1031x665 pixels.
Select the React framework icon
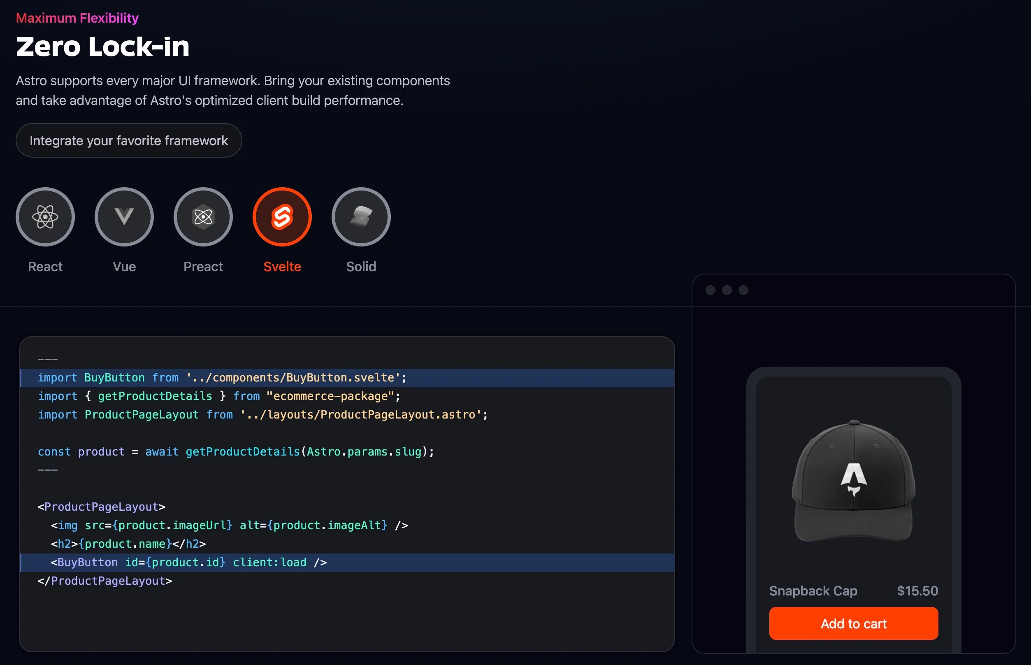45,216
